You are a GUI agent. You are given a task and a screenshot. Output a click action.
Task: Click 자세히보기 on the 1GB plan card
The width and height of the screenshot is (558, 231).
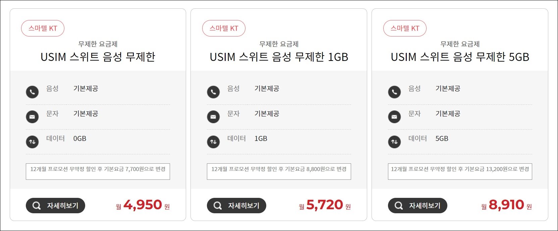[x=236, y=206]
